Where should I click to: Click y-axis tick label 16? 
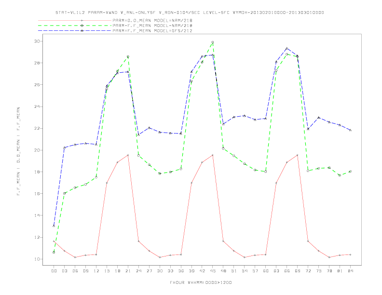tap(37, 194)
